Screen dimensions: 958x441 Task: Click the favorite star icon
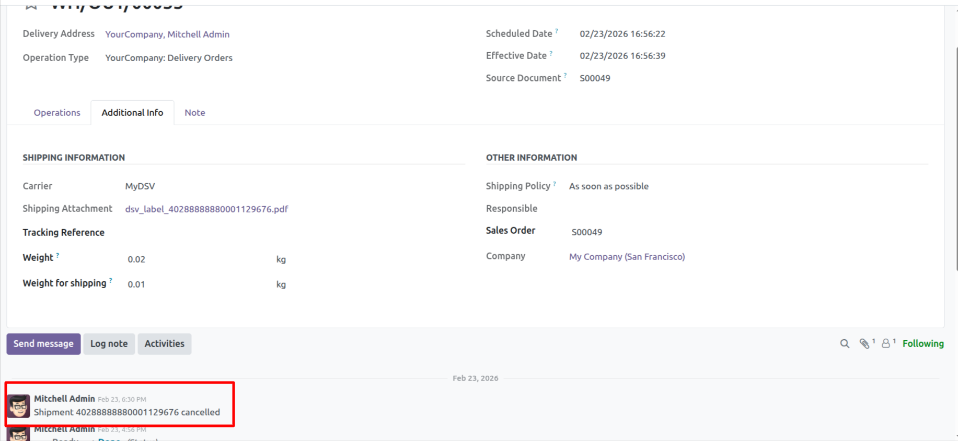tap(31, 6)
